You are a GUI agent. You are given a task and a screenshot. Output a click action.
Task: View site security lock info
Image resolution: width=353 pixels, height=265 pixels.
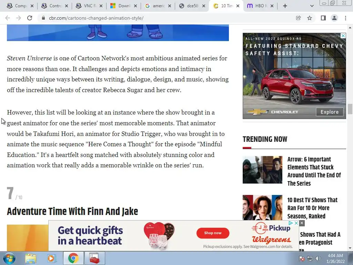[43, 18]
